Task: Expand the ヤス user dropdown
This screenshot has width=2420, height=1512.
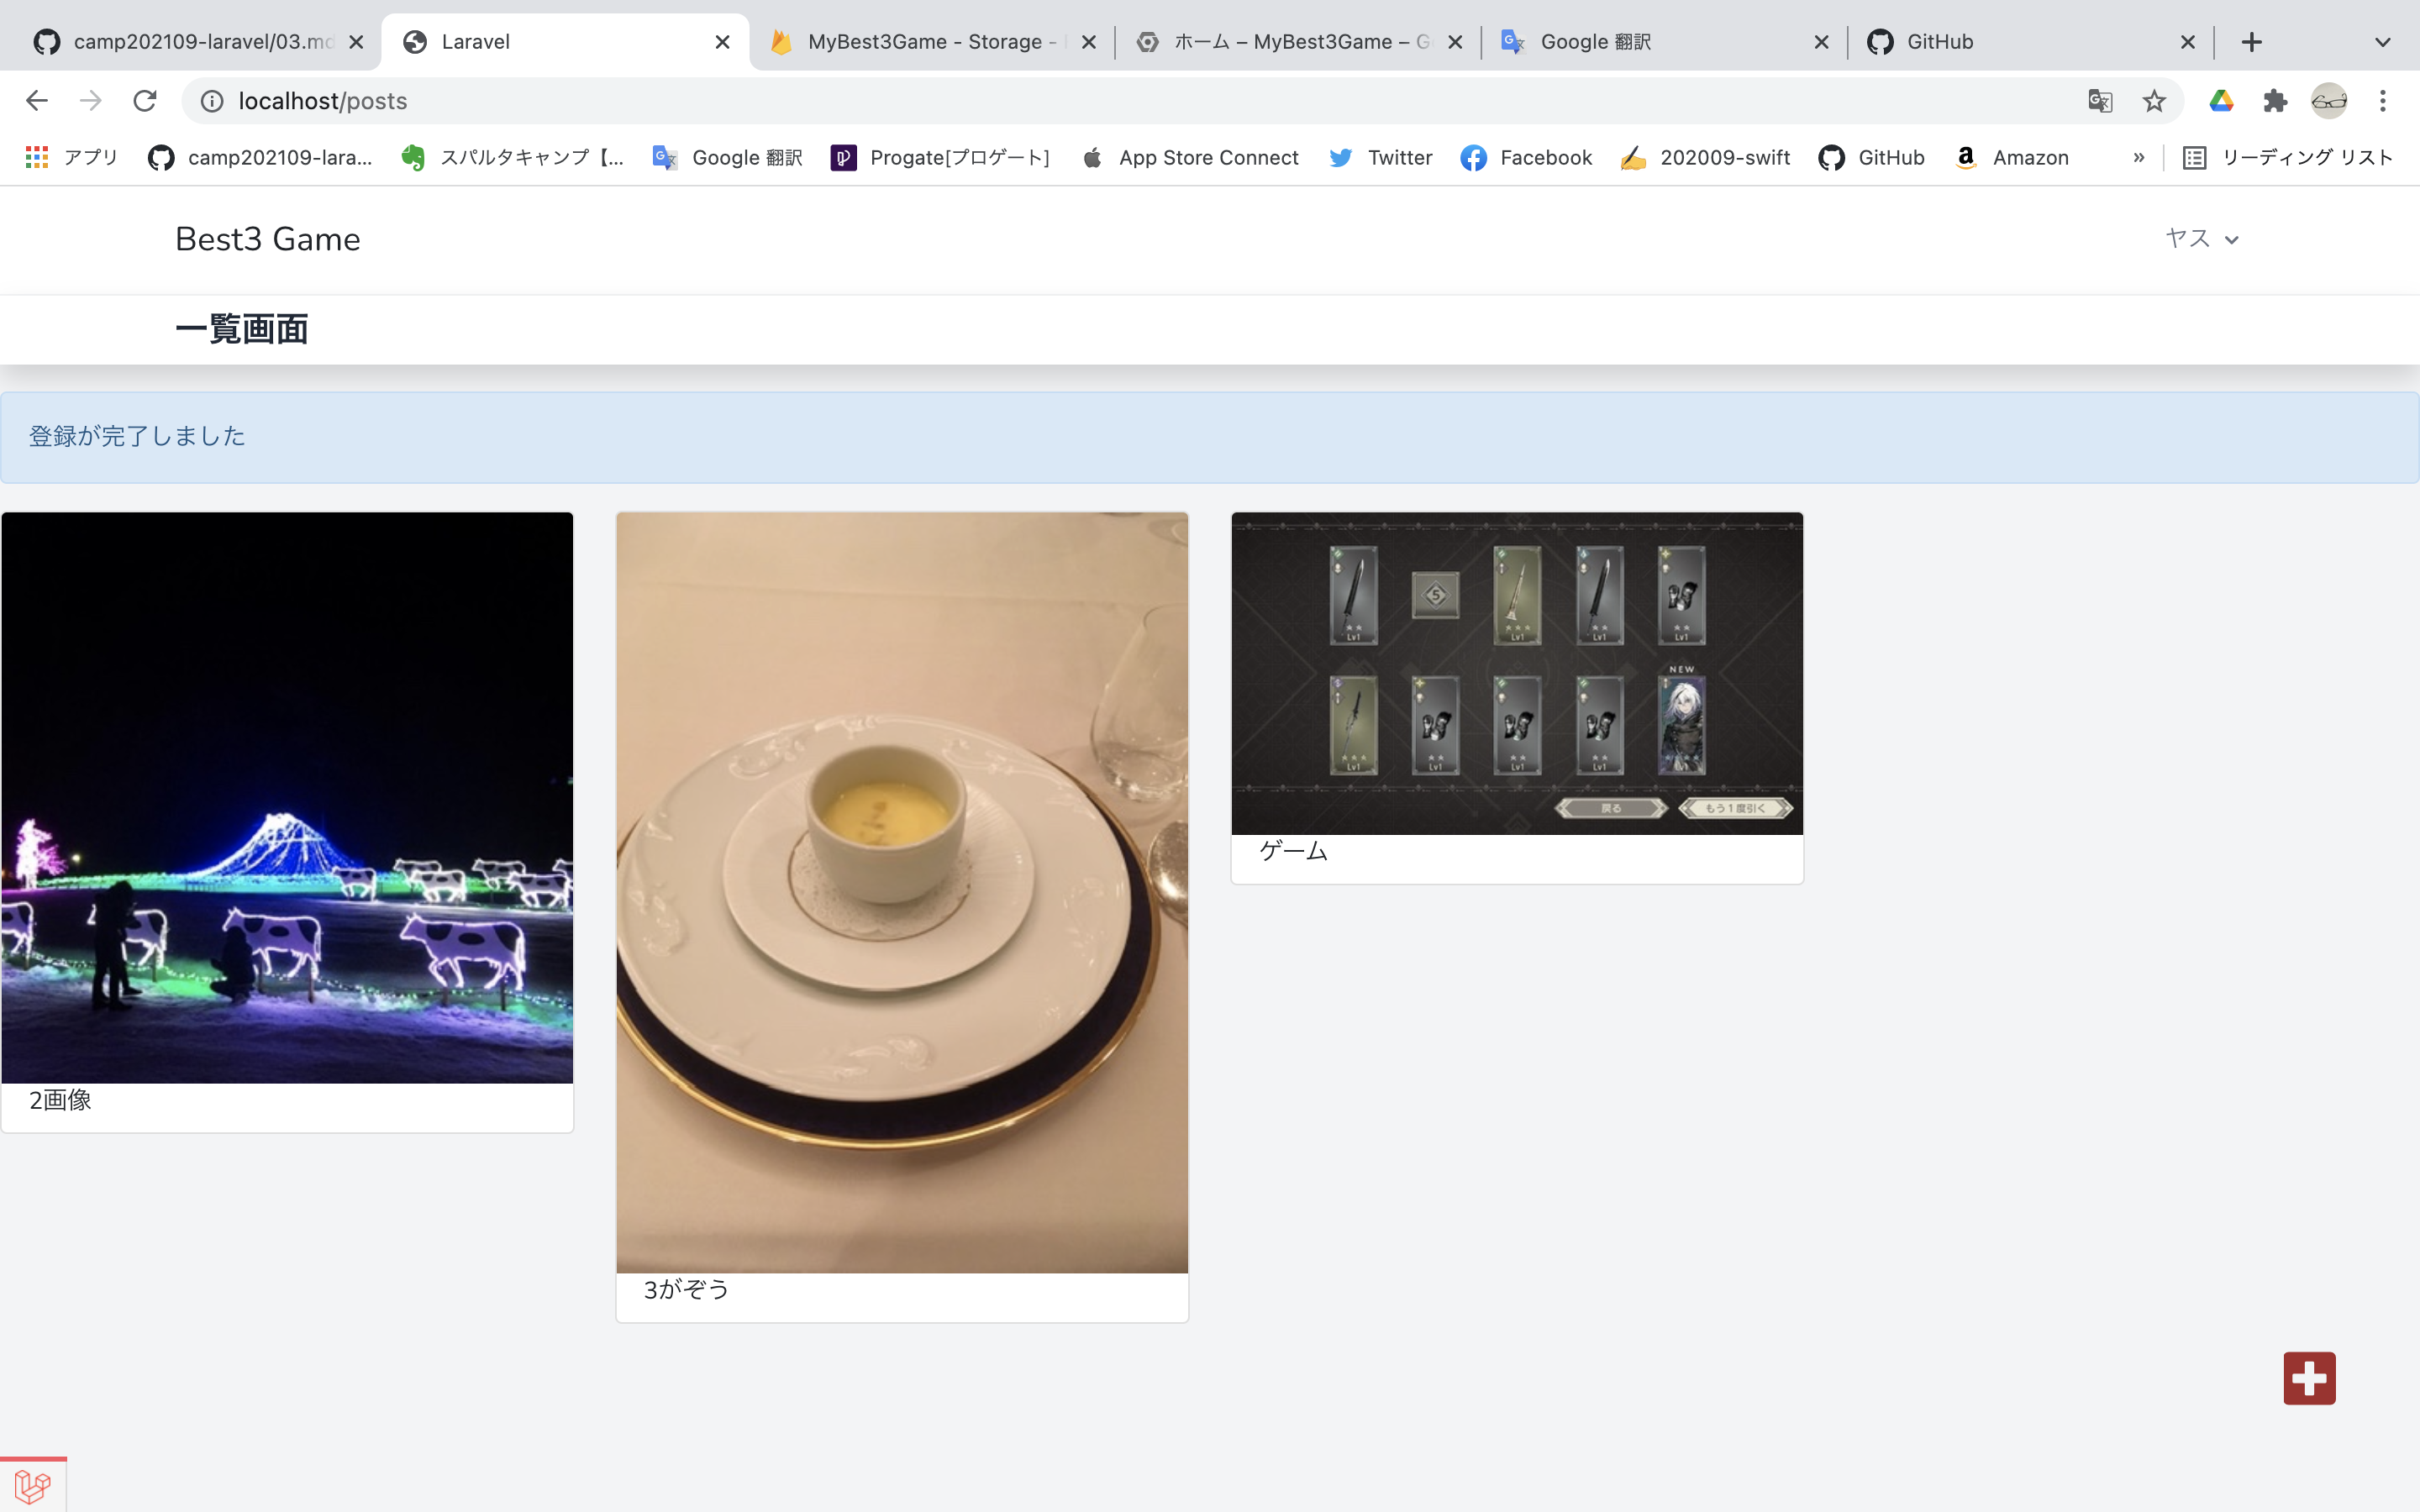Action: pos(2201,239)
